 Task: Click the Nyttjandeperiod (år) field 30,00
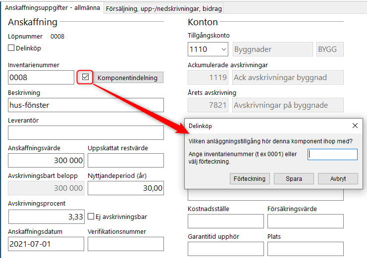click(126, 188)
